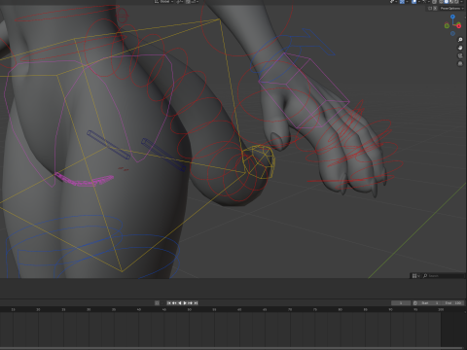Click the blue Z axis on navigation gizmo
This screenshot has height=350, width=467.
click(x=452, y=17)
